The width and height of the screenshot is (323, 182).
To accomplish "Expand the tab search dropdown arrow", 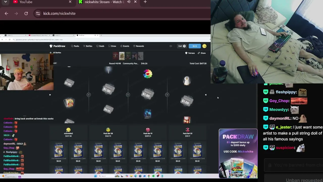I will [x=6, y=2].
